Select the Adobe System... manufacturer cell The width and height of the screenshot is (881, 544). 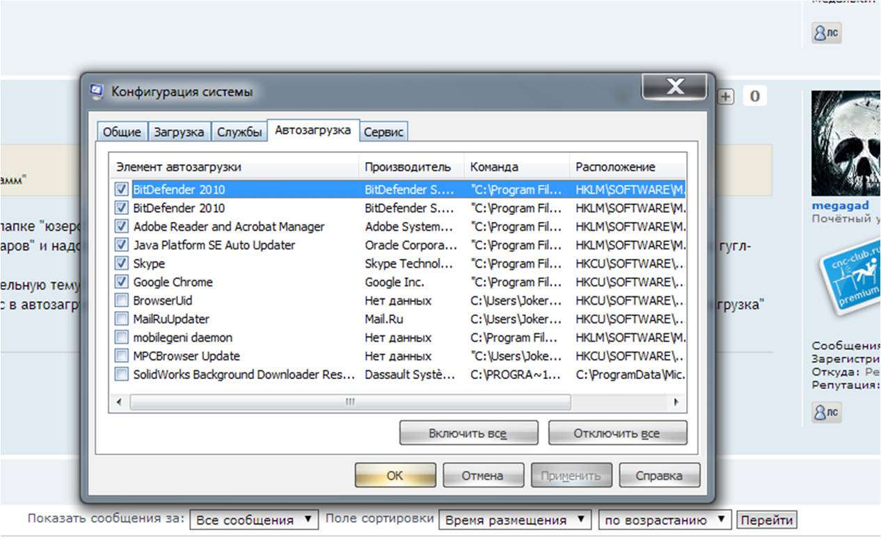pyautogui.click(x=409, y=226)
